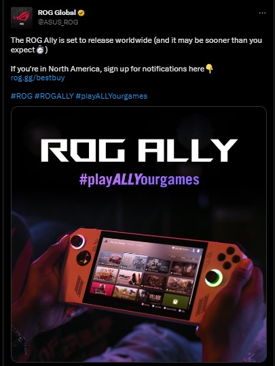Click the tweet text about worldwide release
Image resolution: width=275 pixels, height=366 pixels.
click(136, 45)
